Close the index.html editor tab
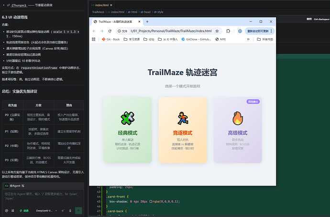The image size is (330, 217). tap(111, 5)
